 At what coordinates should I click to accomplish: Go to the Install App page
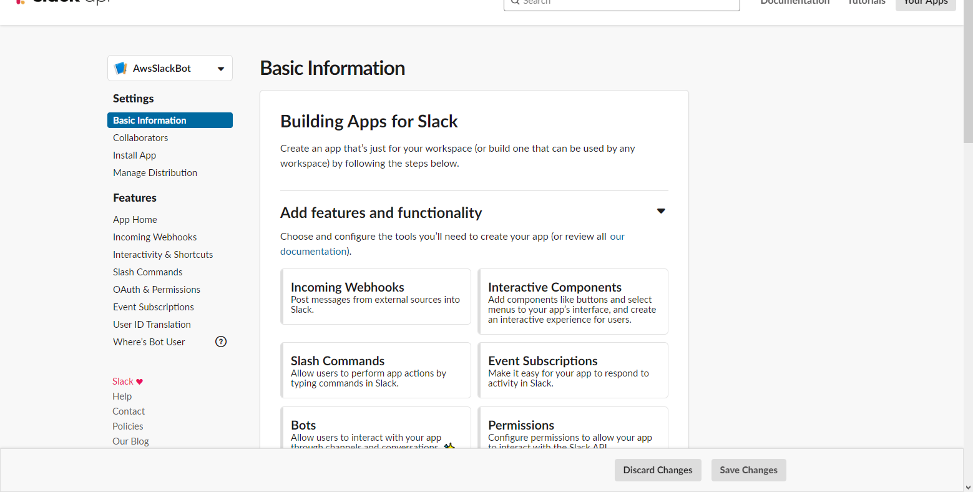[134, 155]
